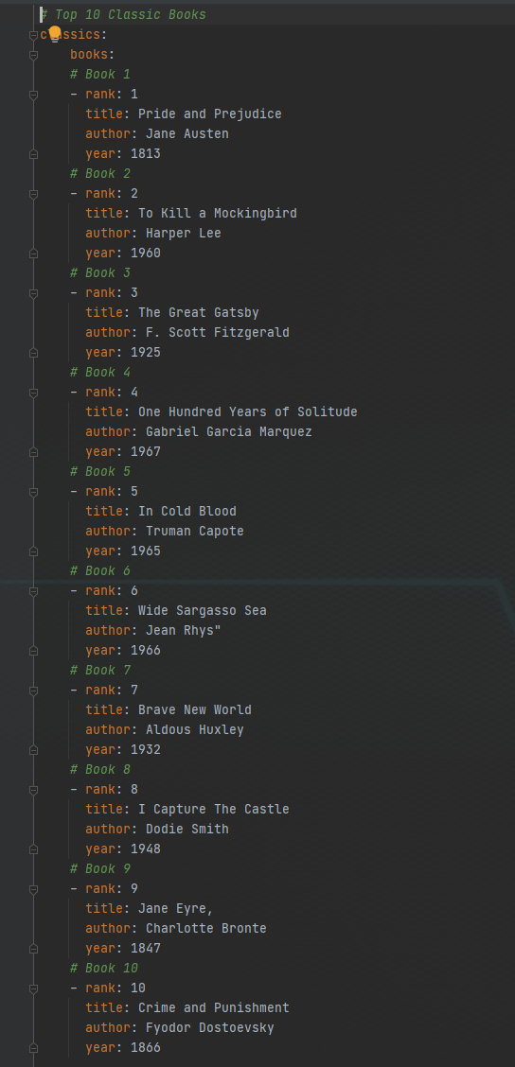
Task: Fold the rank: 7 entry via gutter marker
Action: pyautogui.click(x=33, y=691)
